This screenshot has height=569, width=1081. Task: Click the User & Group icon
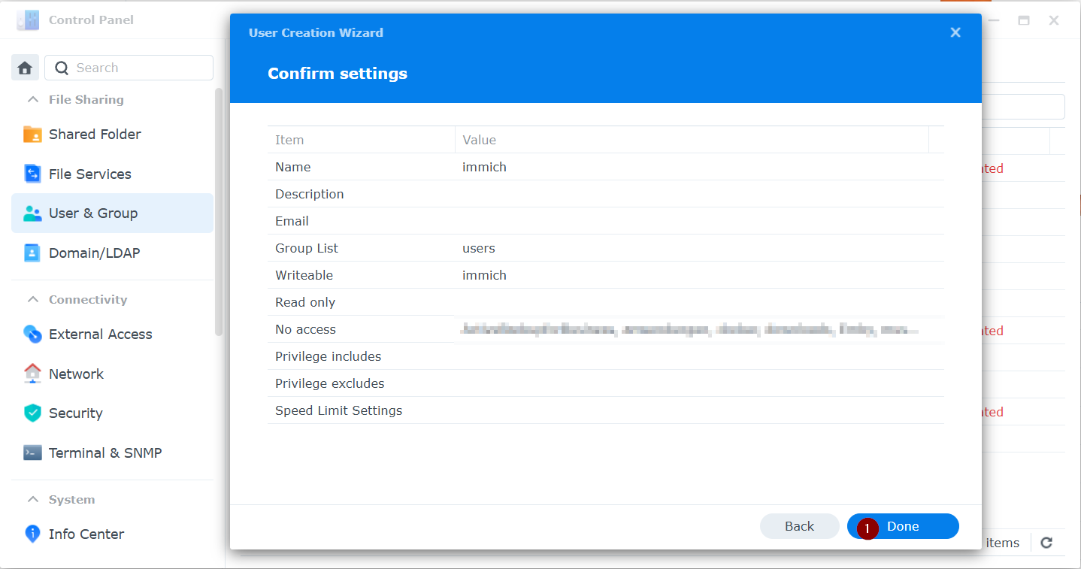coord(32,213)
